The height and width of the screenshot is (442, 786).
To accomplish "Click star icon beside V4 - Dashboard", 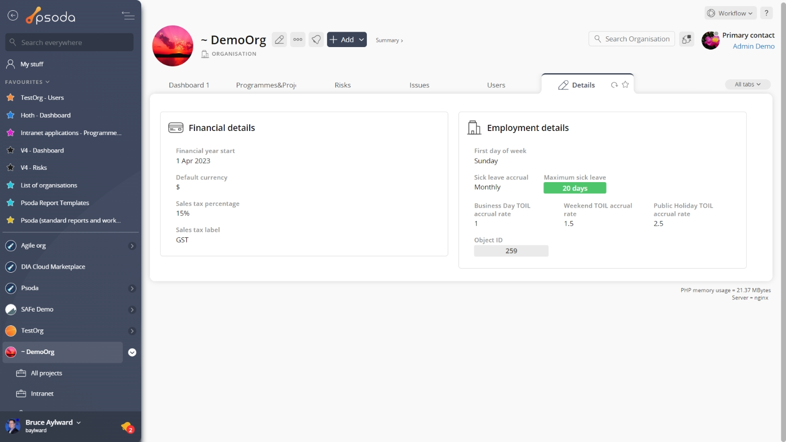I will tap(10, 150).
